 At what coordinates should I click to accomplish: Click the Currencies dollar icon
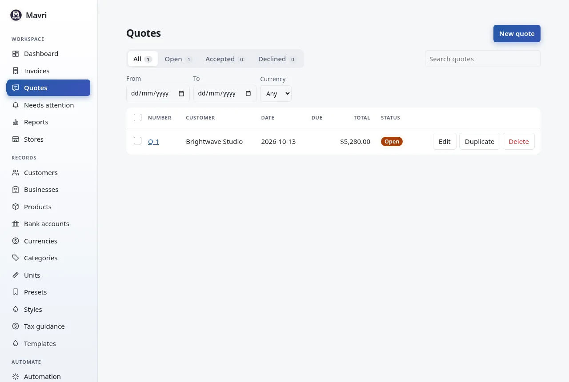[16, 241]
